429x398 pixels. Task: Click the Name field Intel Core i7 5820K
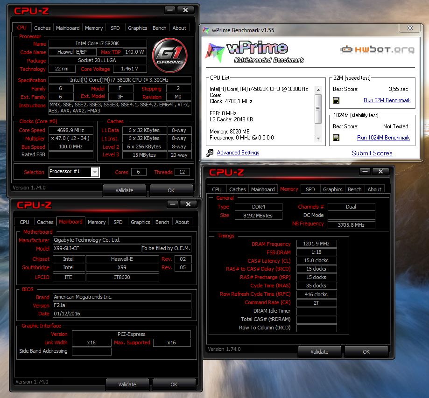coord(98,43)
